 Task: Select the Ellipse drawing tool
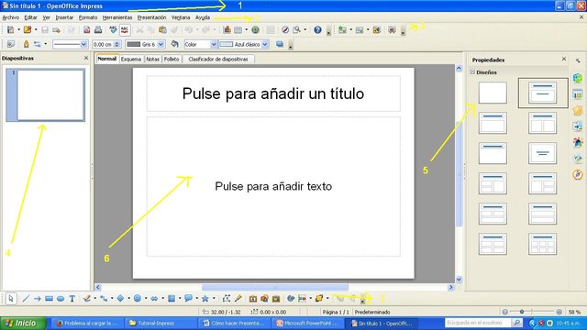pyautogui.click(x=61, y=299)
